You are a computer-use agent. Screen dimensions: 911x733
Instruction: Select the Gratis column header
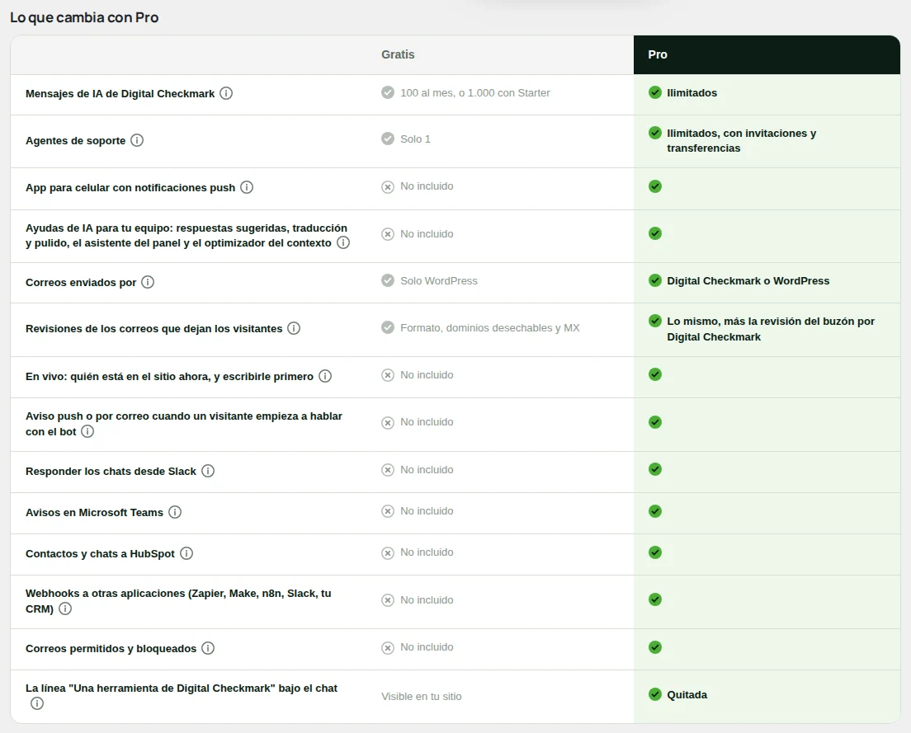398,54
